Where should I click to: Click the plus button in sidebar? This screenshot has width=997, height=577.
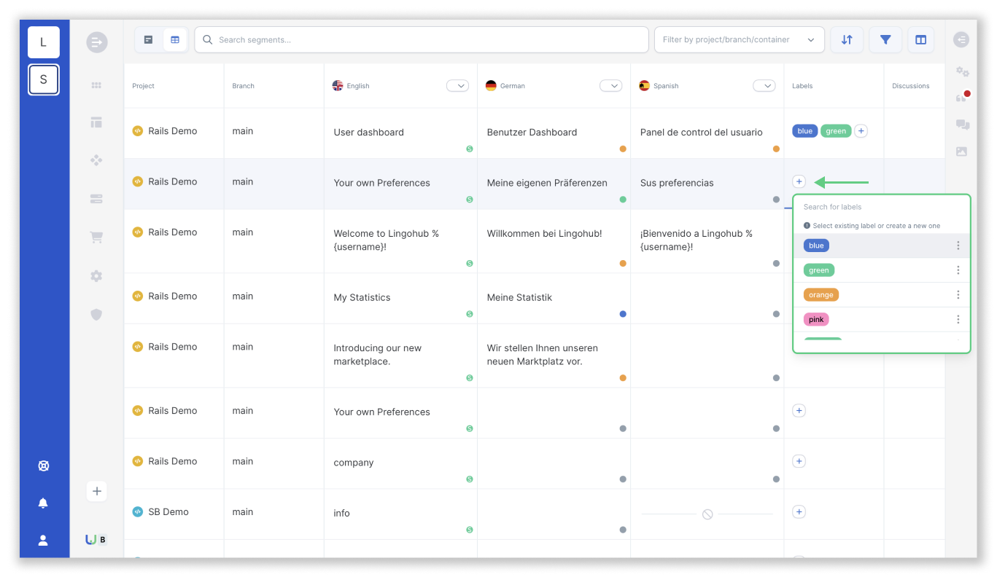click(96, 491)
